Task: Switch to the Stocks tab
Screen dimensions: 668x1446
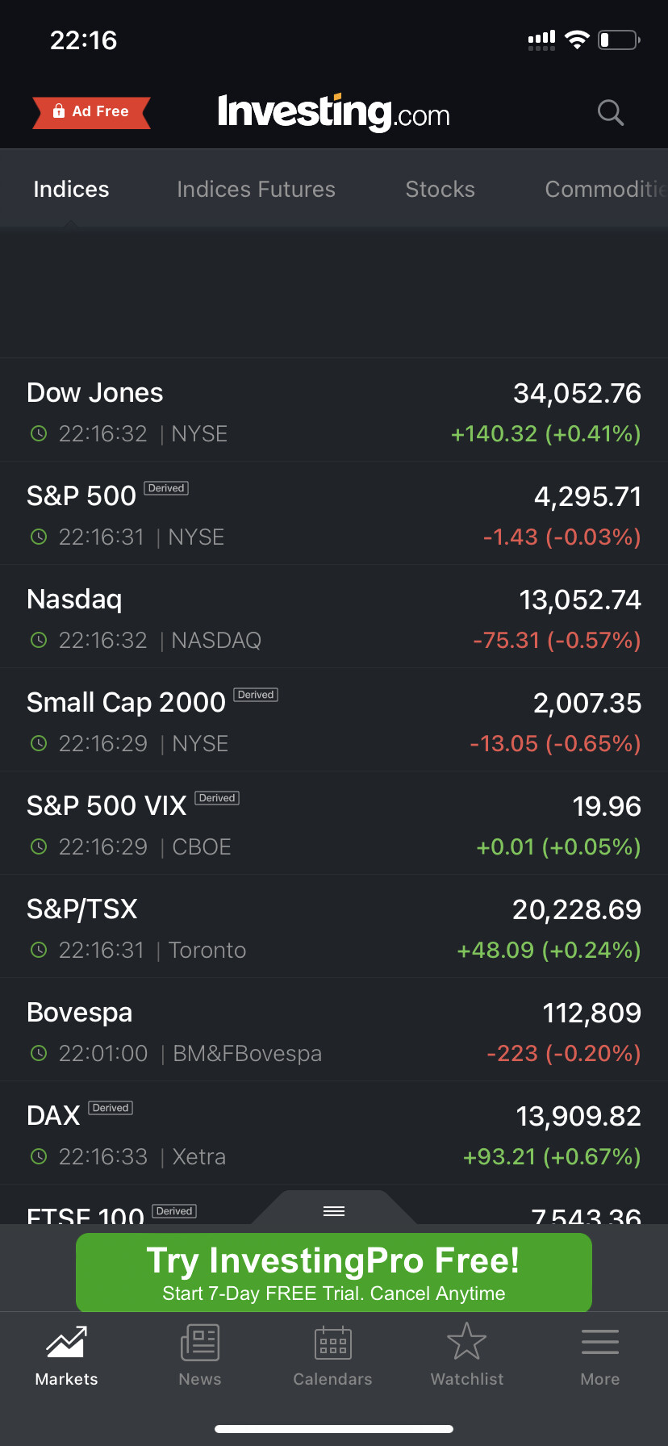Action: pos(440,189)
